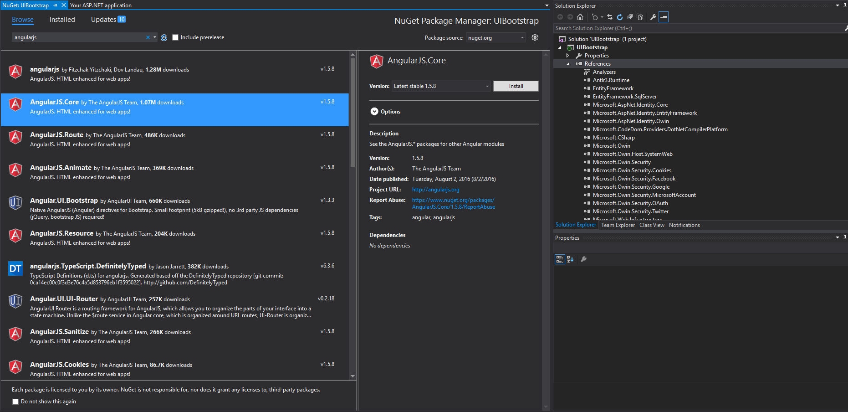Clear the angularjs search text
848x412 pixels.
click(x=148, y=37)
